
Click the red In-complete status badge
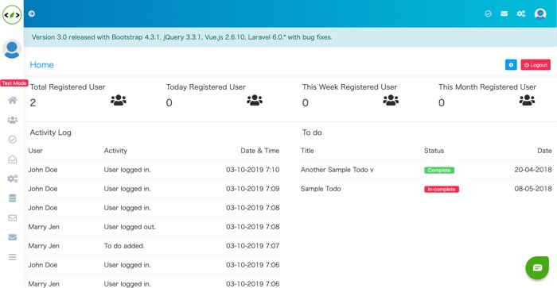pyautogui.click(x=442, y=189)
